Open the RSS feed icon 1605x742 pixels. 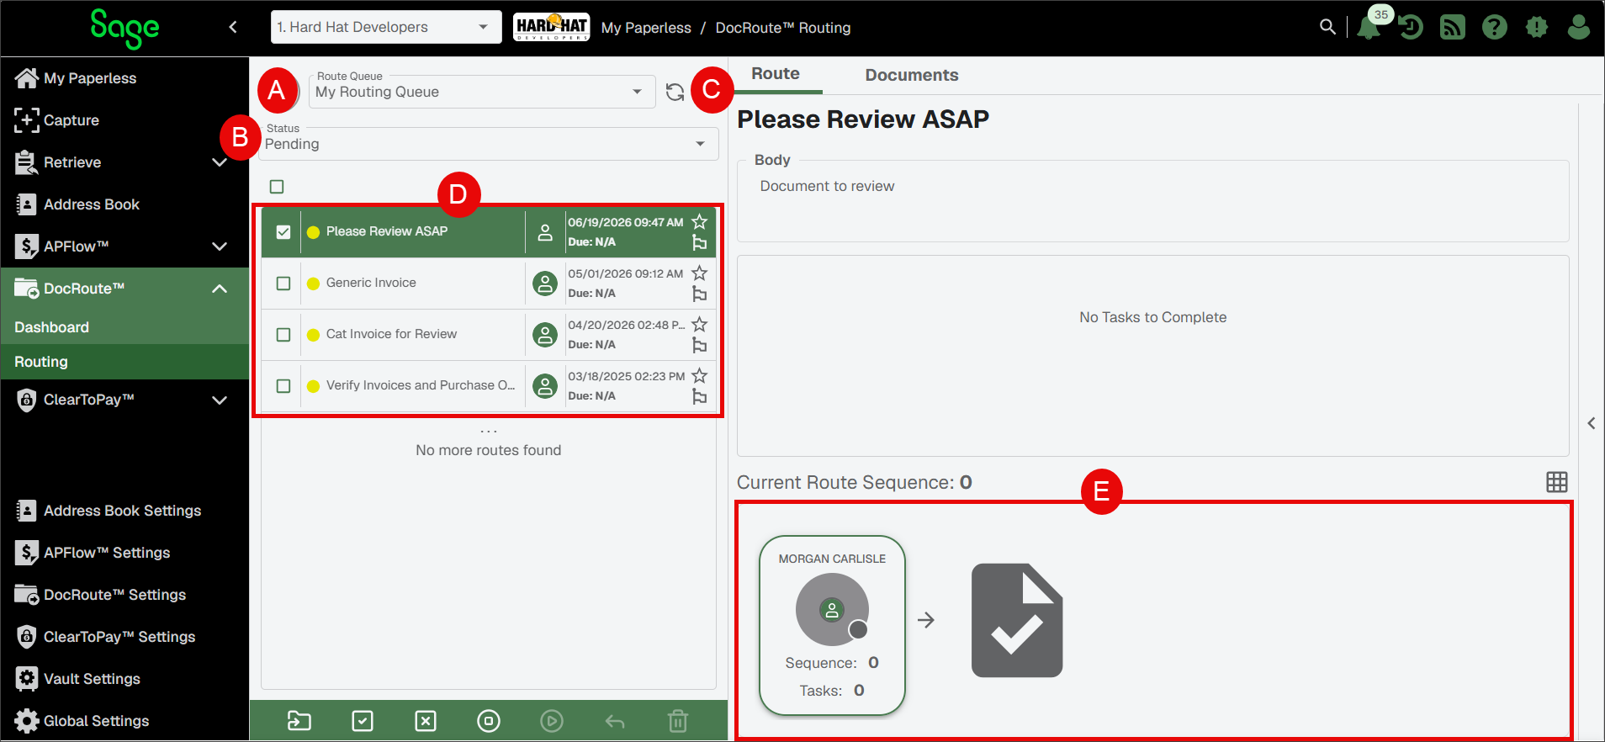[x=1453, y=28]
